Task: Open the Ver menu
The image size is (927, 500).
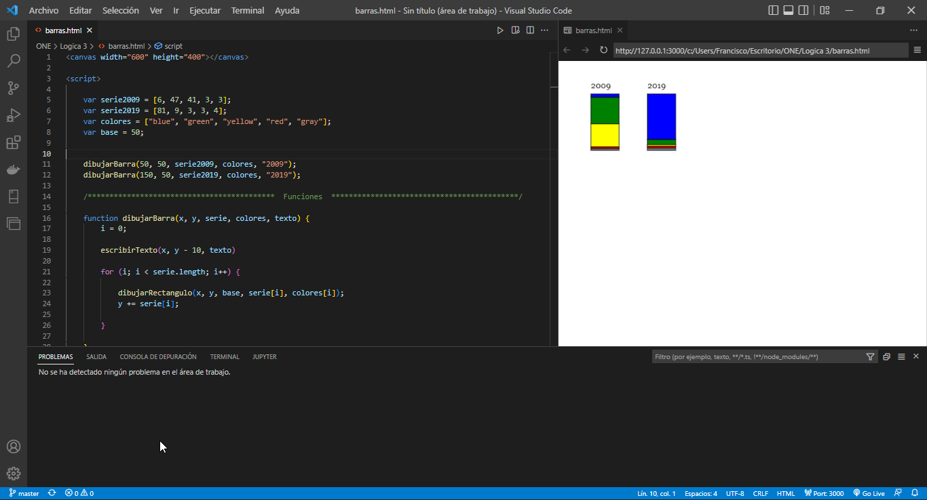Action: tap(156, 10)
